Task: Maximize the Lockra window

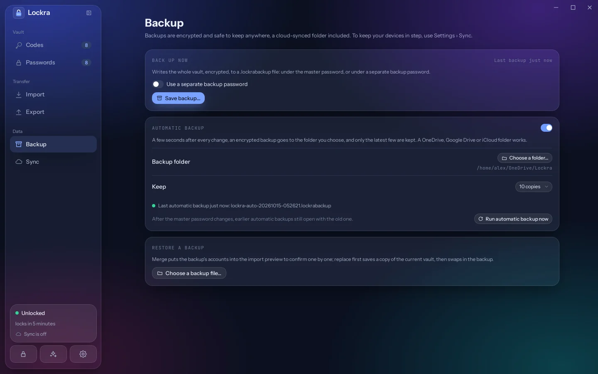Action: [x=573, y=7]
